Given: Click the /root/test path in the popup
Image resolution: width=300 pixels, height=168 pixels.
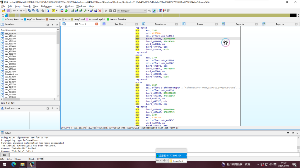Looking at the screenshot, I should point(178,161).
